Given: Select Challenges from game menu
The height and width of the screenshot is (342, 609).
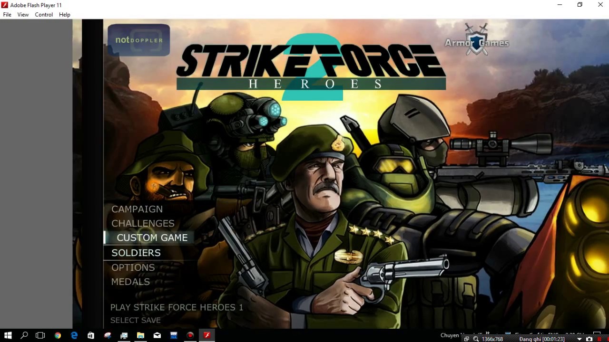Looking at the screenshot, I should [x=143, y=223].
